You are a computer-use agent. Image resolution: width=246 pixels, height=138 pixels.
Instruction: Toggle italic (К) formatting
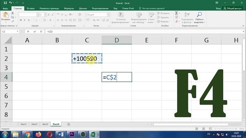coord(25,20)
